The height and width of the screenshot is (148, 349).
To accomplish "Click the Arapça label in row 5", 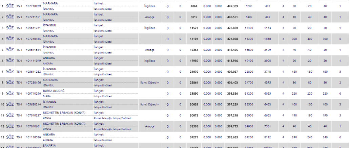I will coord(149,50).
